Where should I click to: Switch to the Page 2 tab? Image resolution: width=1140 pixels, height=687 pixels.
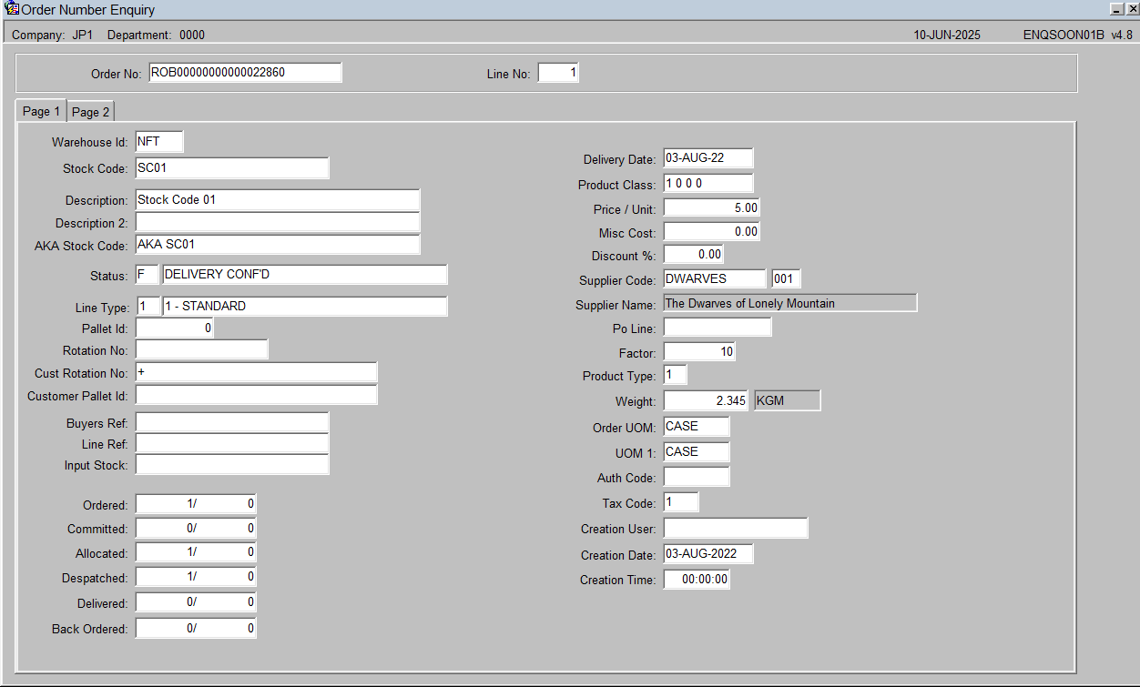(x=91, y=112)
